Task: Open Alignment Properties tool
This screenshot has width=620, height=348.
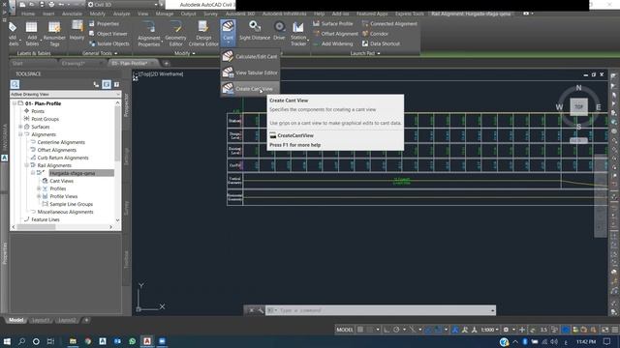Action: click(x=149, y=34)
